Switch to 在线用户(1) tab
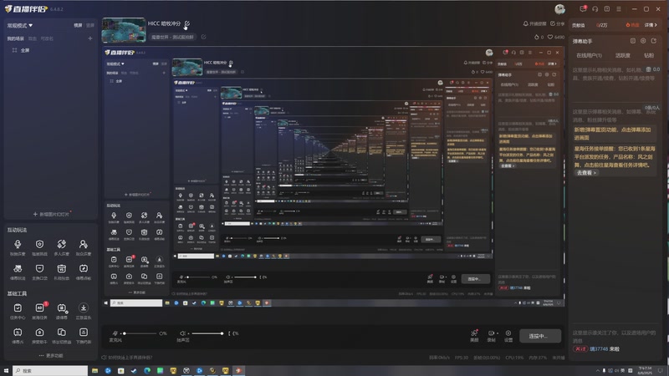 [x=589, y=55]
